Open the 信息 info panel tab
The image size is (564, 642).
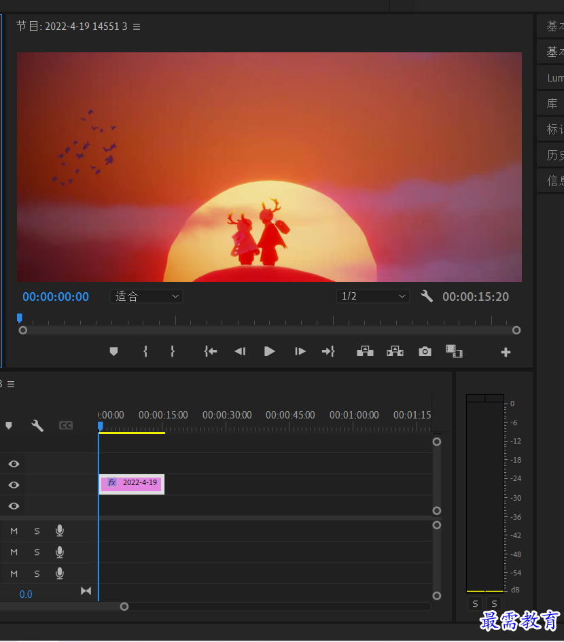click(551, 181)
